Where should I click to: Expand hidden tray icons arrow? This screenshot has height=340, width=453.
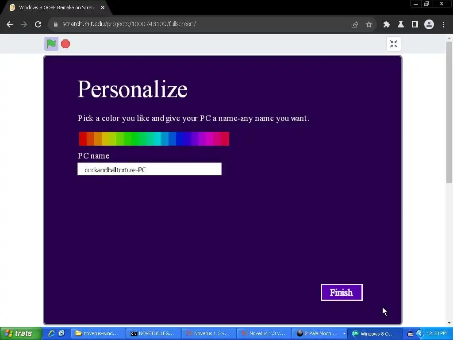(x=420, y=334)
